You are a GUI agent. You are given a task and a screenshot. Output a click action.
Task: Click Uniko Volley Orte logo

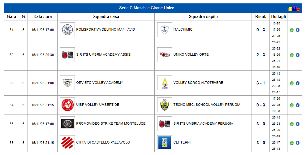164,55
